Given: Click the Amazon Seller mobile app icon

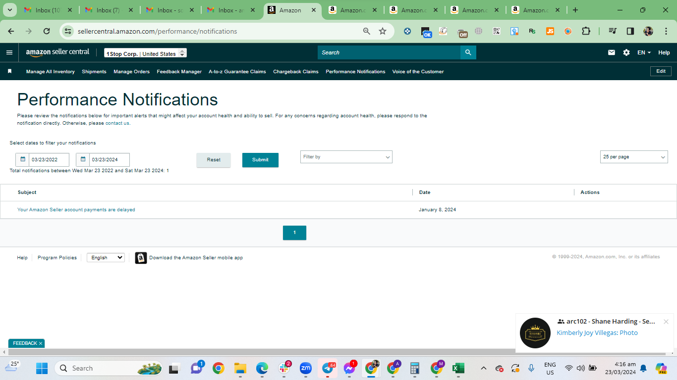Looking at the screenshot, I should point(141,258).
